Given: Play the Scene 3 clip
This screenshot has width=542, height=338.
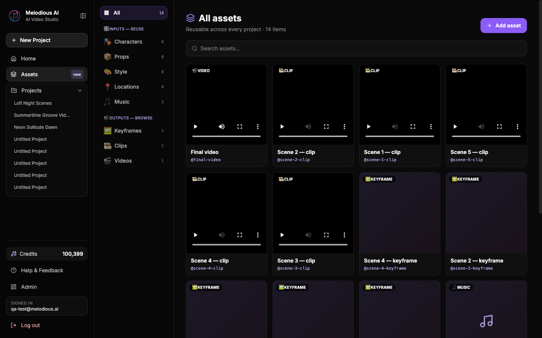Looking at the screenshot, I should pos(282,235).
